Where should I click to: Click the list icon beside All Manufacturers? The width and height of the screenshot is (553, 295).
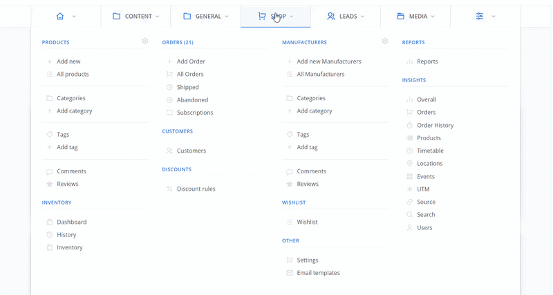pos(290,74)
